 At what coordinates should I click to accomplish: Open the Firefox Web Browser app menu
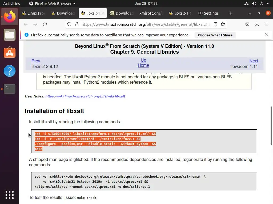tap(52, 3)
